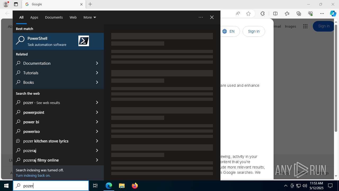Open the notification center icon
Screen dimensions: 339x191
331,186
